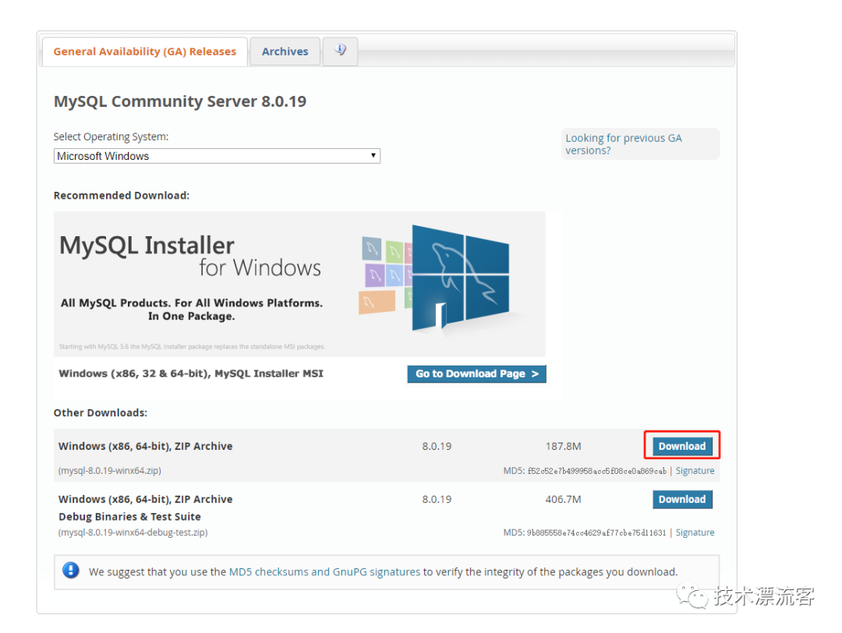Open Signature link for winx64-debug-test.zip

coord(695,532)
